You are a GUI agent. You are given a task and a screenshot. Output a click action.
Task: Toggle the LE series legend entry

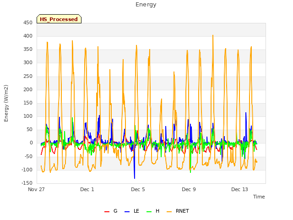(x=132, y=211)
